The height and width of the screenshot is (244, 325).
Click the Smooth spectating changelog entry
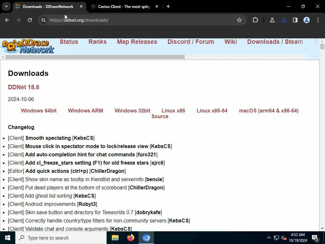pos(51,138)
